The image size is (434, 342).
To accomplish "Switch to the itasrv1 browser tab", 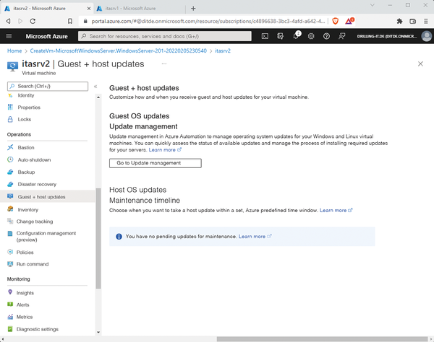I will (140, 9).
